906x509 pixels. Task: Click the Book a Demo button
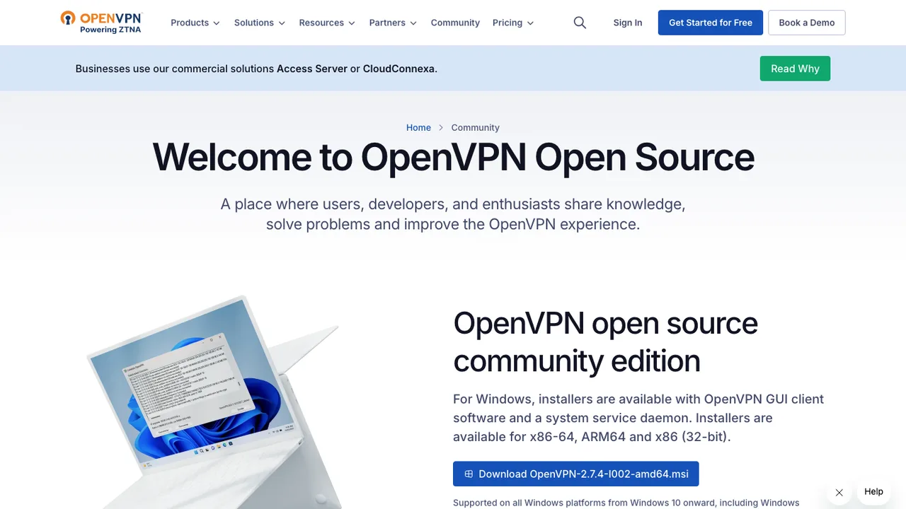tap(807, 23)
